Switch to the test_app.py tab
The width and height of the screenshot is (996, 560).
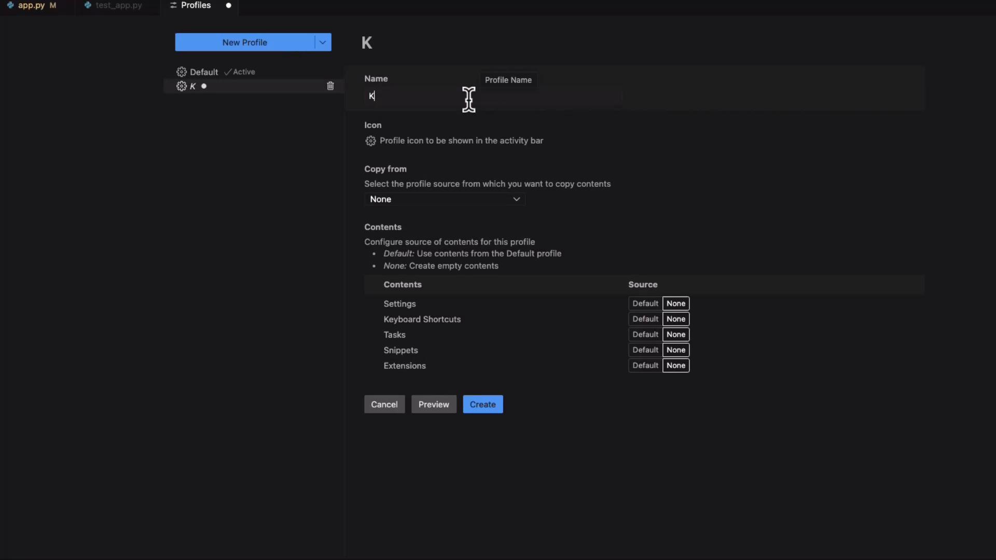pyautogui.click(x=119, y=5)
